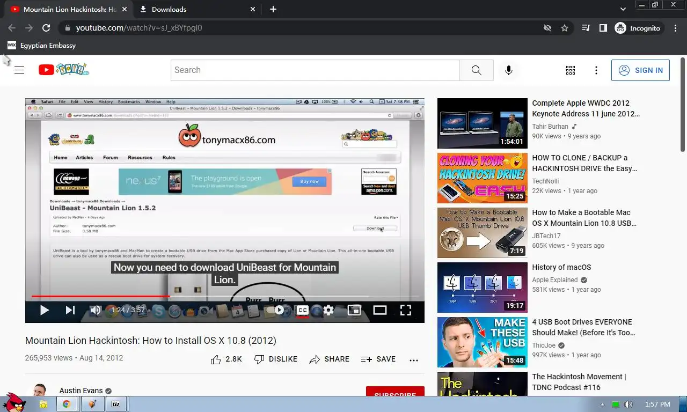Mute the video volume
Image resolution: width=687 pixels, height=412 pixels.
95,310
